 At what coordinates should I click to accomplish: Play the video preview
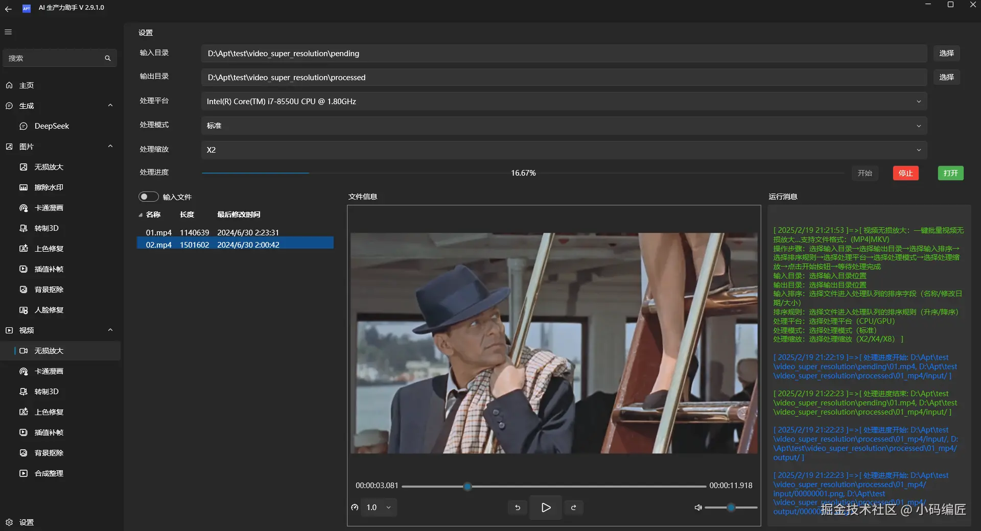point(546,508)
